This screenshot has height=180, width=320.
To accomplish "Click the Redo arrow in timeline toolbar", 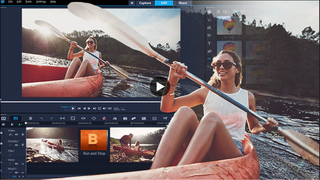I will click(x=52, y=118).
